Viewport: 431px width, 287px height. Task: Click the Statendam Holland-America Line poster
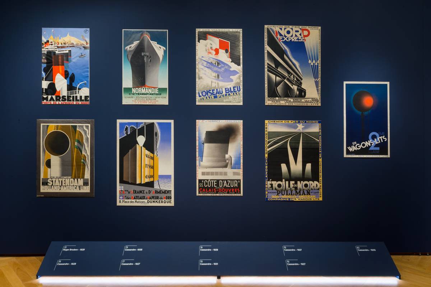pyautogui.click(x=65, y=158)
